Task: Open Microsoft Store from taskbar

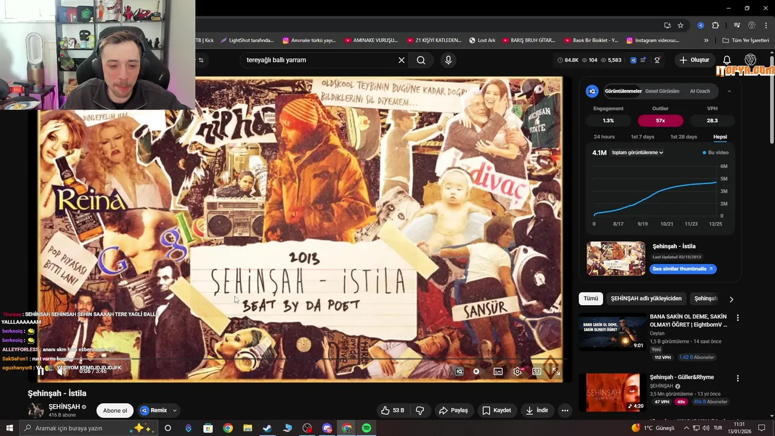Action: coord(208,428)
